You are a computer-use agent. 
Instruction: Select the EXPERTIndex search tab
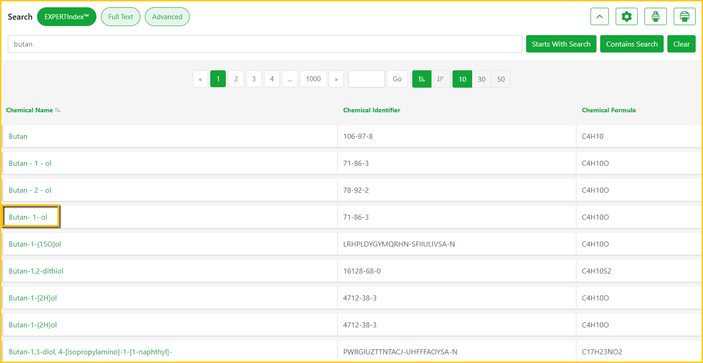point(67,17)
